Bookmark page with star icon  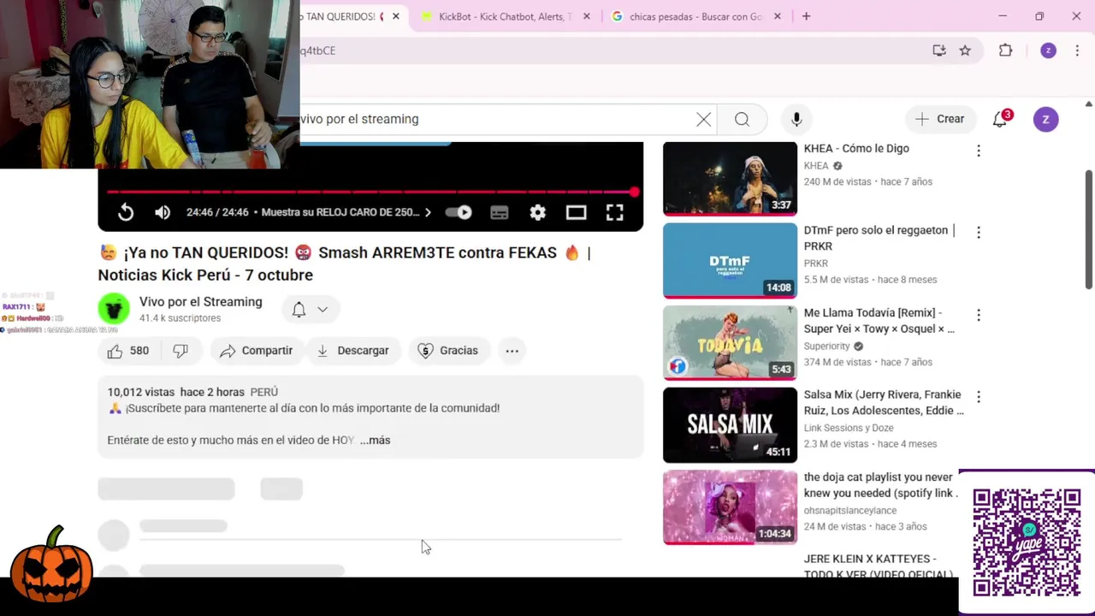click(965, 50)
